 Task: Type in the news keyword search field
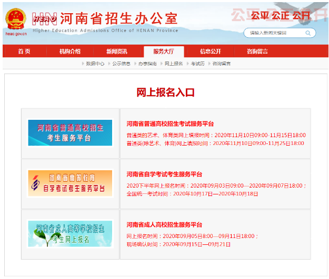[274, 33]
